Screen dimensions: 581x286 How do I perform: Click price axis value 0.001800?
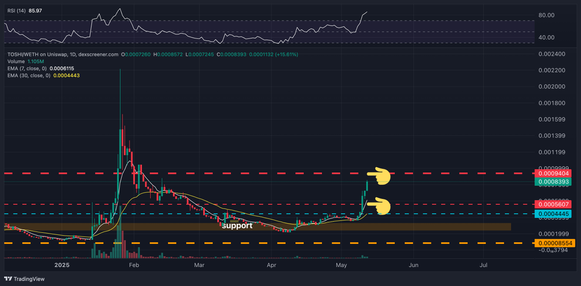point(551,103)
